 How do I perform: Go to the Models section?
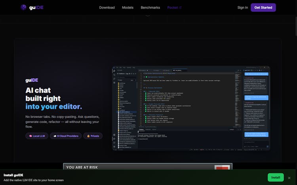(128, 7)
